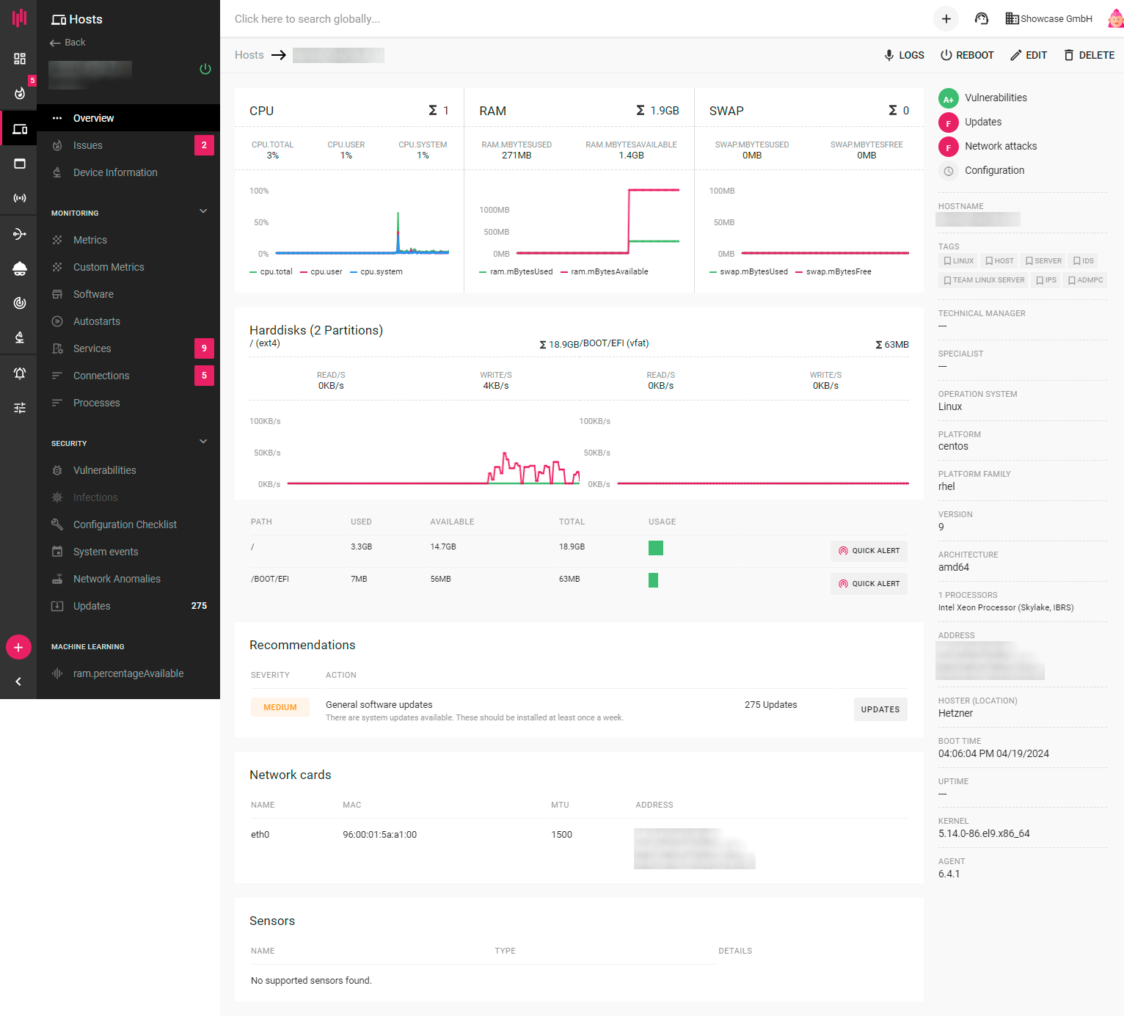The height and width of the screenshot is (1016, 1124).
Task: Open the Services menu item
Action: pyautogui.click(x=92, y=348)
